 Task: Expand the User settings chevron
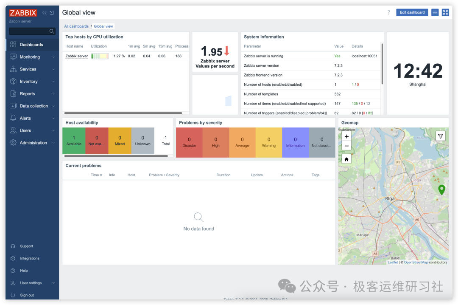pos(53,283)
